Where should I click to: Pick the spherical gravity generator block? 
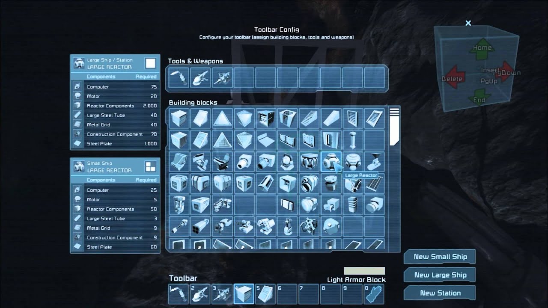tap(352, 162)
